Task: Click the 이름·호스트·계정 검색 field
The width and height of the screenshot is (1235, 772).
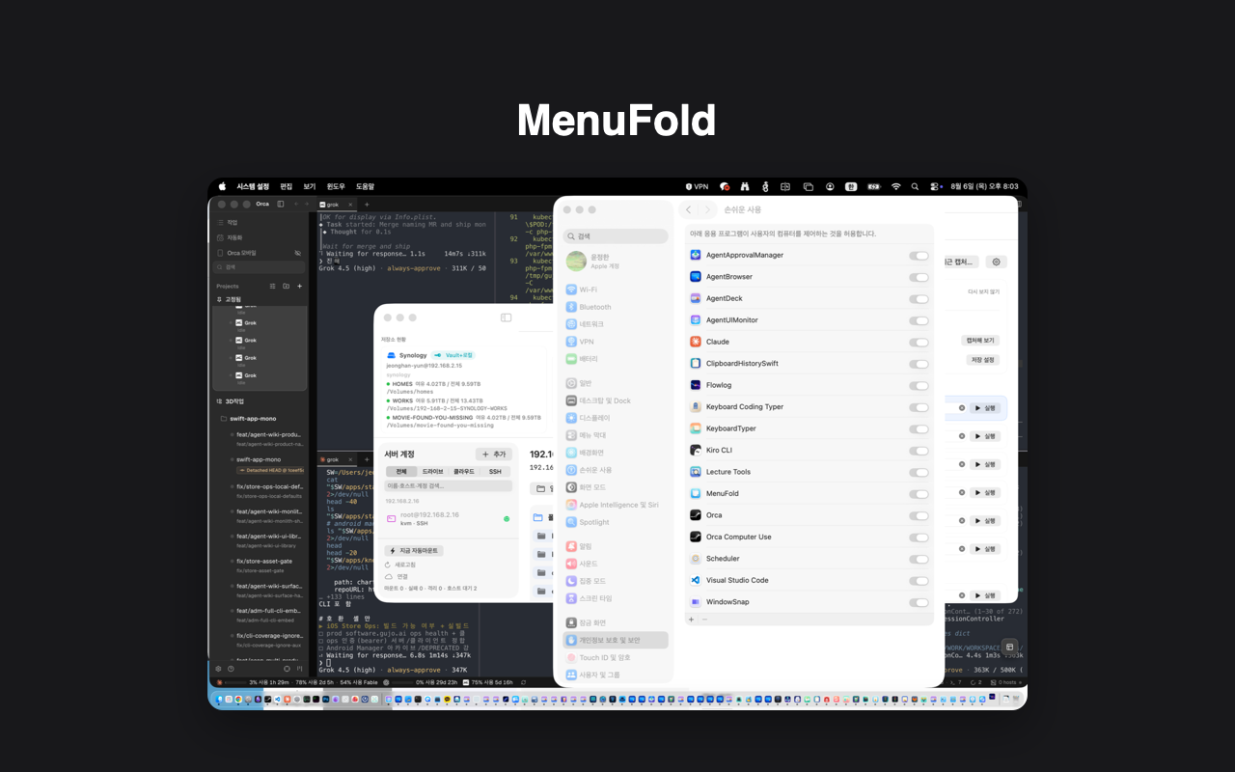Action: pyautogui.click(x=448, y=486)
